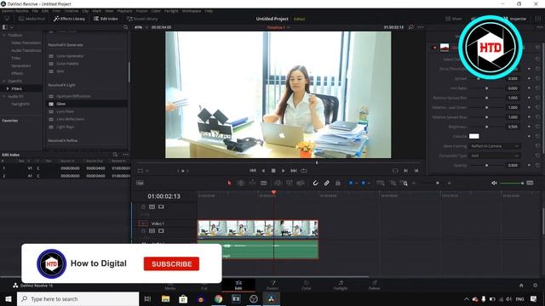
Task: Add keyframe for Brightness parameter
Action: [529, 127]
